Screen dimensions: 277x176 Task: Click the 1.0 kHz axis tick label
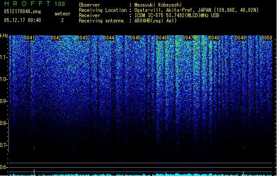click(x=4, y=79)
